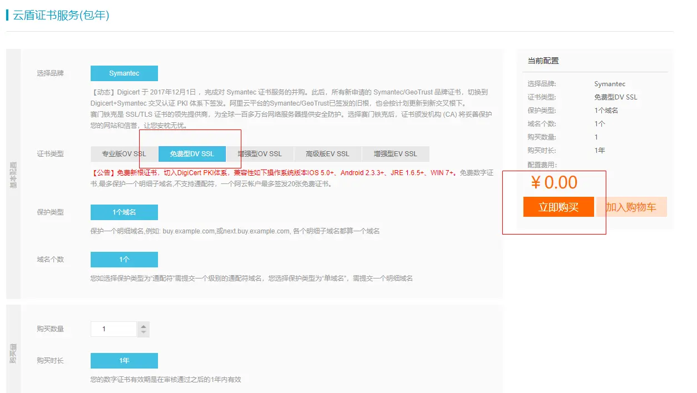
Task: Click the purchase quantity input field
Action: click(x=113, y=329)
